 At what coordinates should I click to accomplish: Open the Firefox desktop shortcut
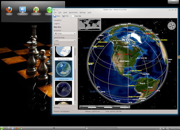coord(9,11)
